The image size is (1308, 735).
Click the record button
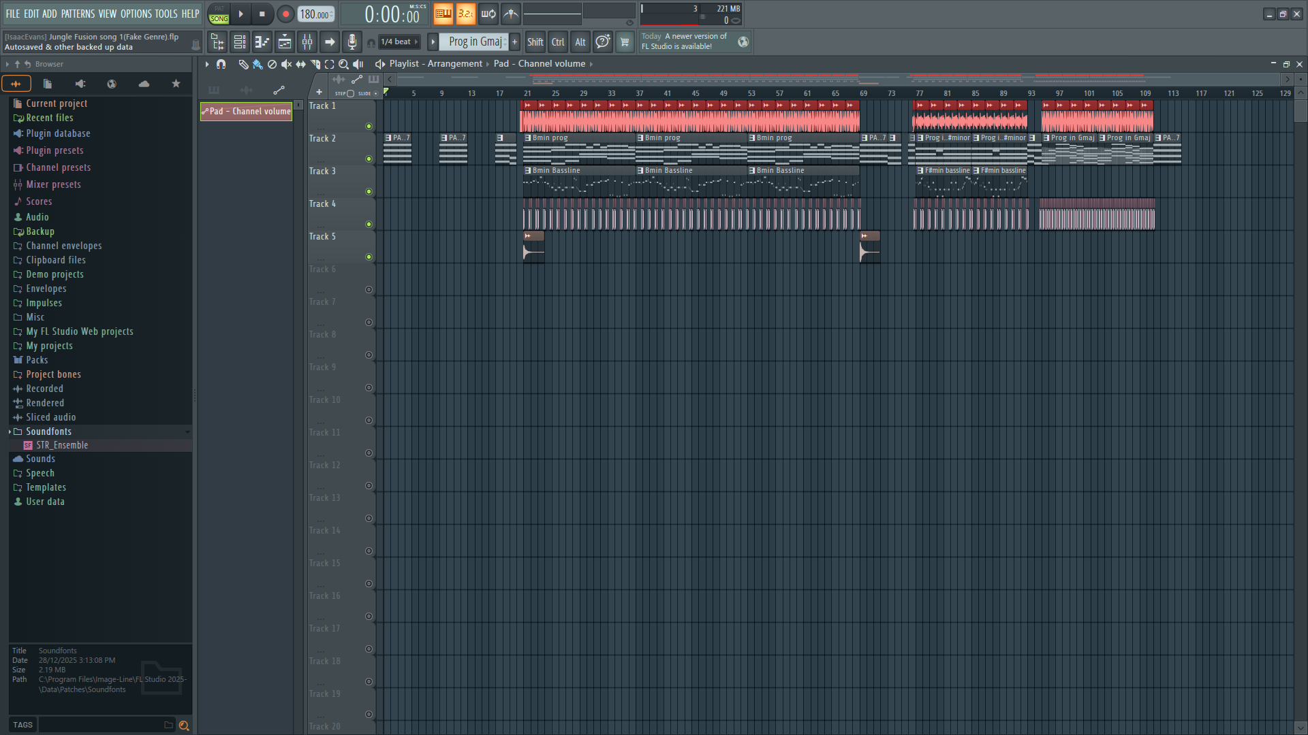click(285, 14)
